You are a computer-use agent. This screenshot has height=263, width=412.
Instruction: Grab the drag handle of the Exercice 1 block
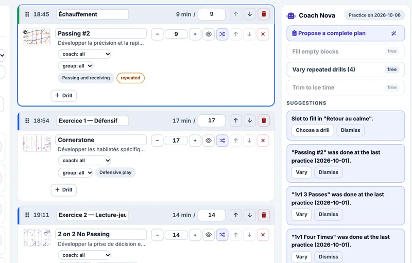pyautogui.click(x=27, y=121)
